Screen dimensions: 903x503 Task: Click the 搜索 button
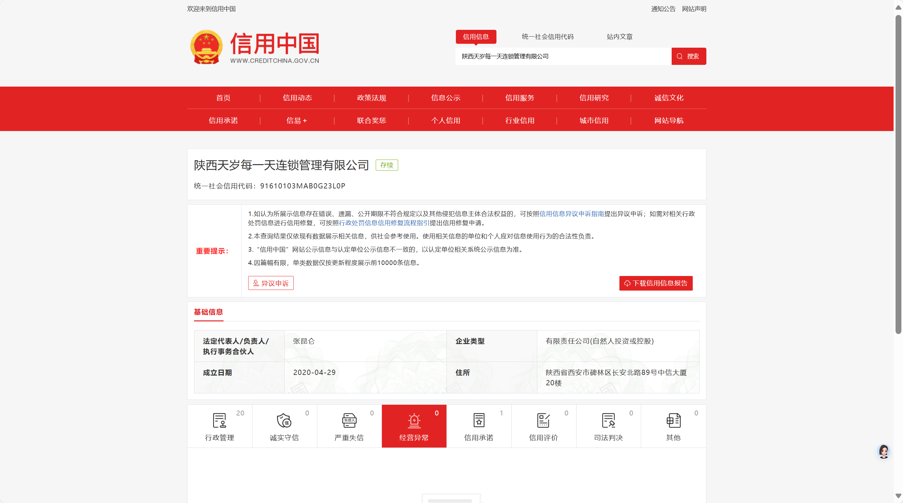click(689, 56)
